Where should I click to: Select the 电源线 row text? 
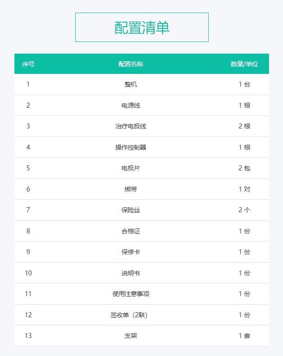(131, 105)
